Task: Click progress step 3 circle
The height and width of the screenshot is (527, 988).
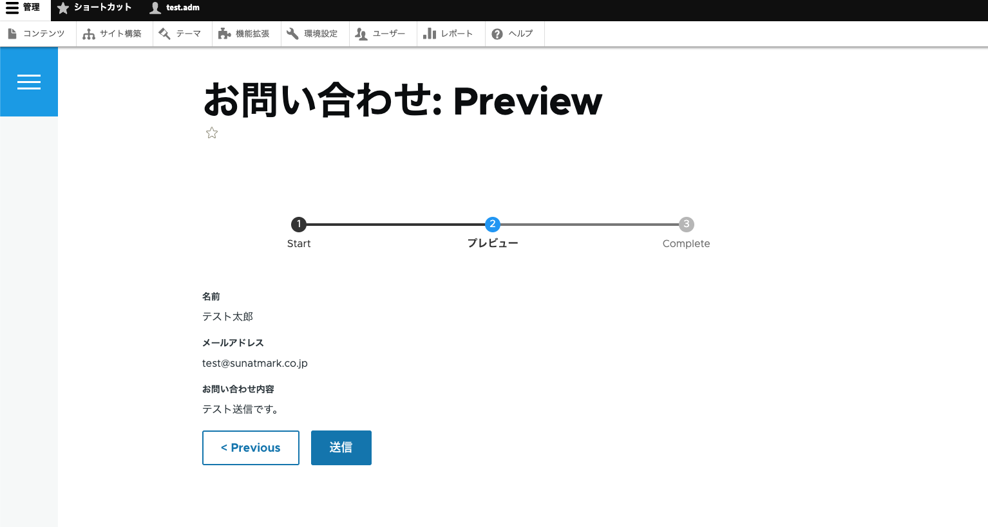Action: click(687, 225)
